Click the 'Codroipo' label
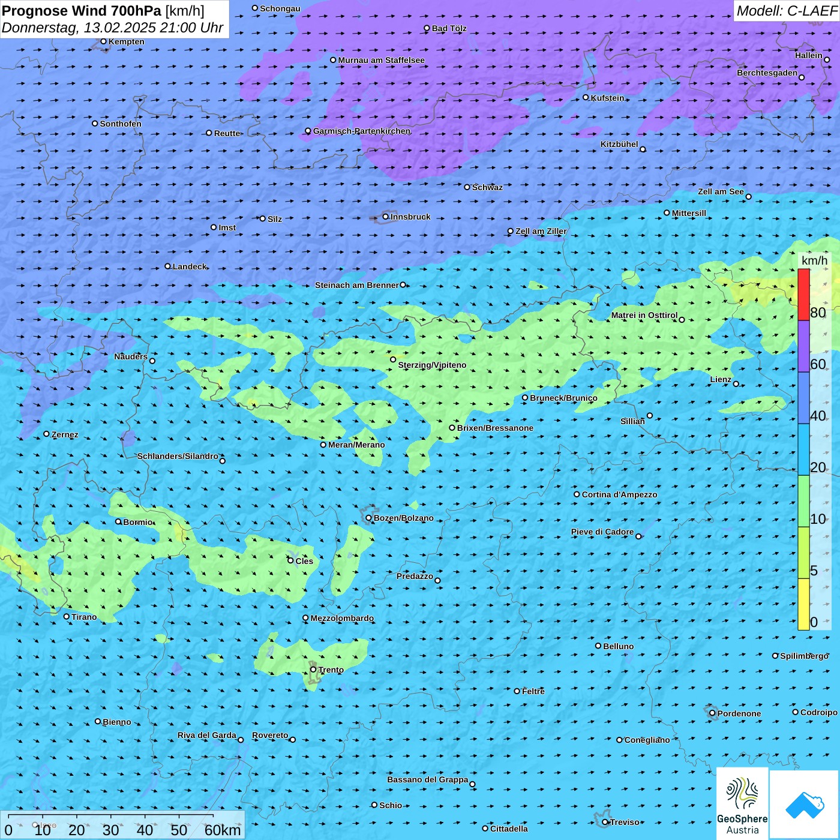The height and width of the screenshot is (840, 840). [x=819, y=712]
